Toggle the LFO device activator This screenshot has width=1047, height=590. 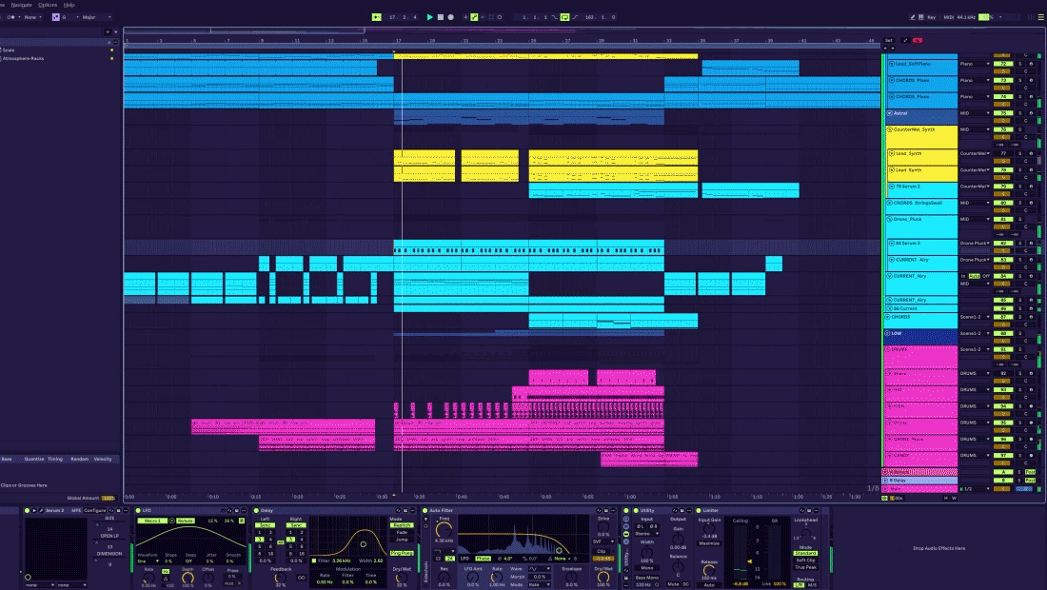[x=138, y=511]
